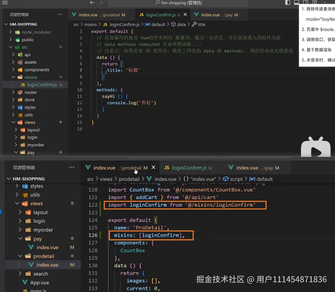335x292 pixels.
Task: Select the title breadcrumb wrench icon
Action: [x=194, y=24]
